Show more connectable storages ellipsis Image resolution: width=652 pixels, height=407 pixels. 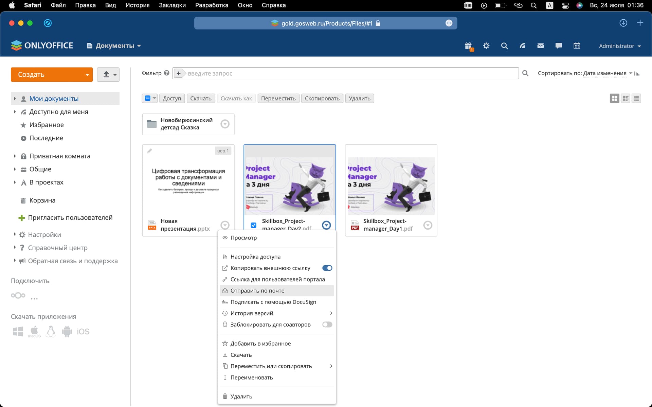click(34, 298)
